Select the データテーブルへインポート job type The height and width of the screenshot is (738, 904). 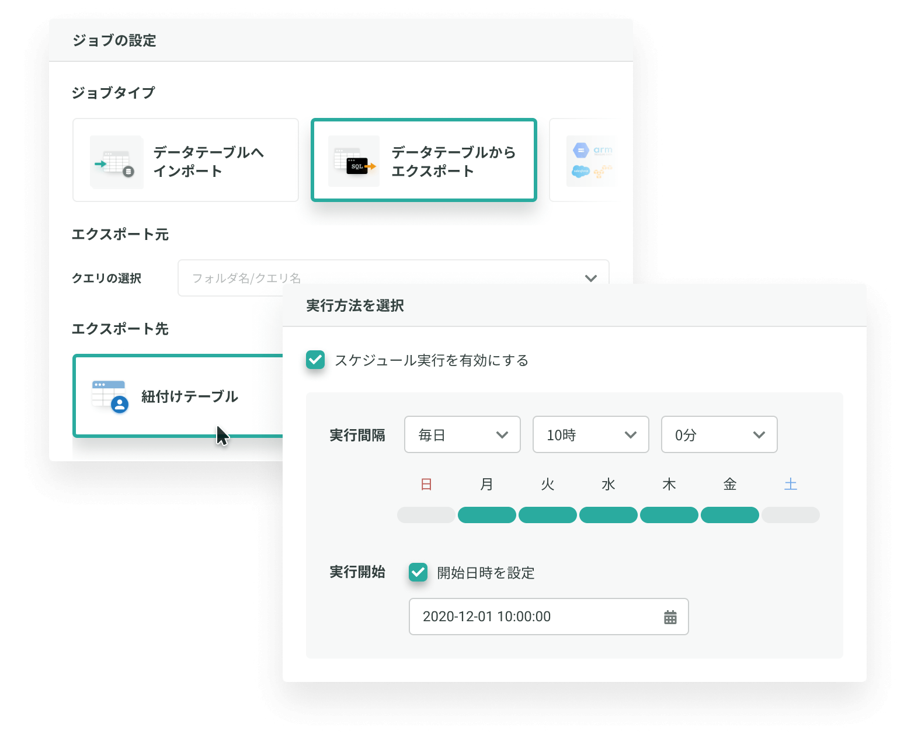(186, 161)
